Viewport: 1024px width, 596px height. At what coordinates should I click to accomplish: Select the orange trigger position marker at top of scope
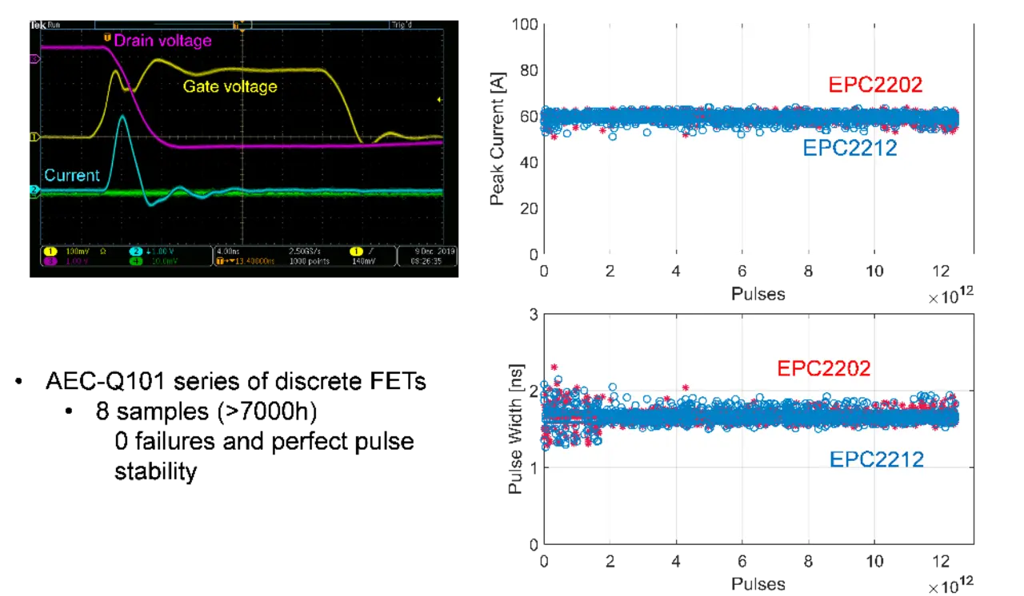pyautogui.click(x=238, y=25)
